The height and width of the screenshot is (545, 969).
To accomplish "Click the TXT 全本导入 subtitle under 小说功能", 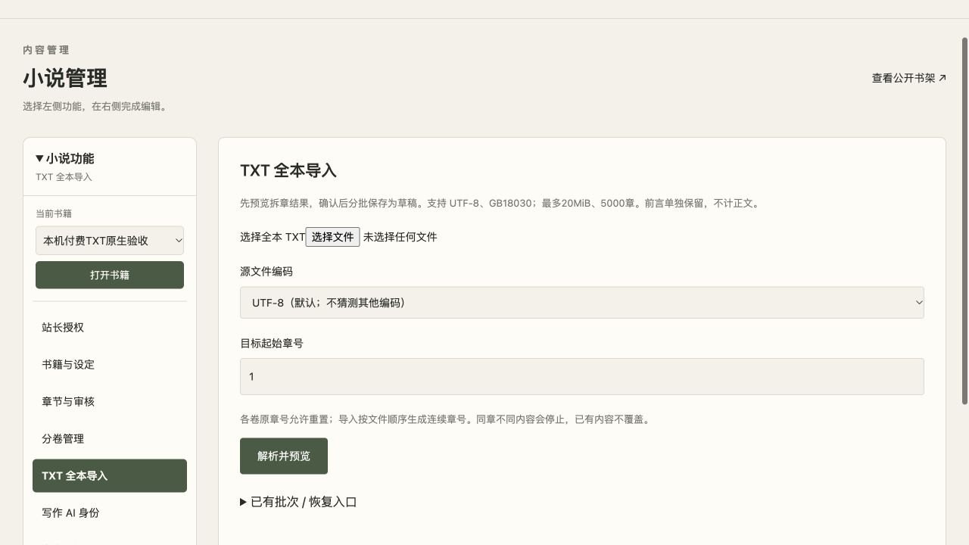I will point(64,176).
